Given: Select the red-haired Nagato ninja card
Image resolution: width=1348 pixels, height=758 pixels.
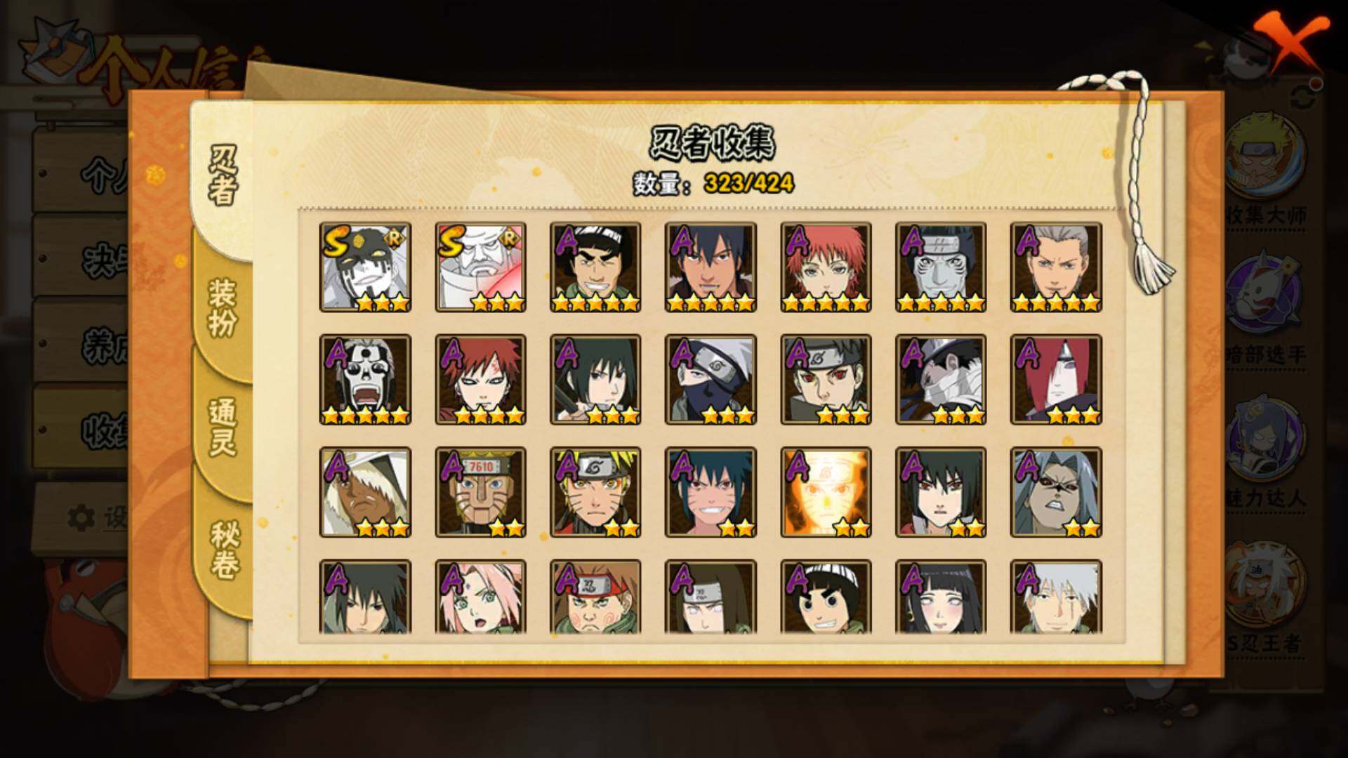Looking at the screenshot, I should click(x=1056, y=380).
